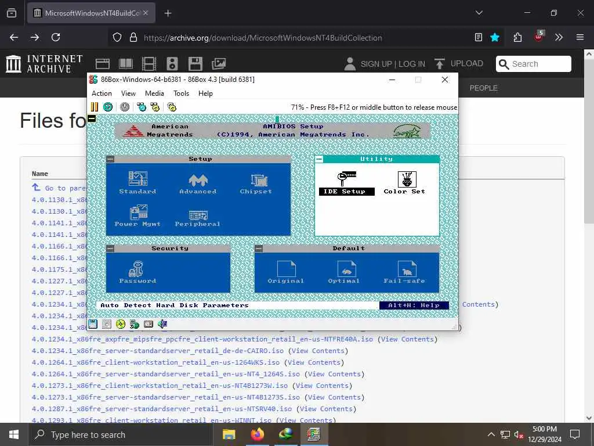Open the Media menu in 86Box
Viewport: 594px width, 446px height.
[x=154, y=93]
